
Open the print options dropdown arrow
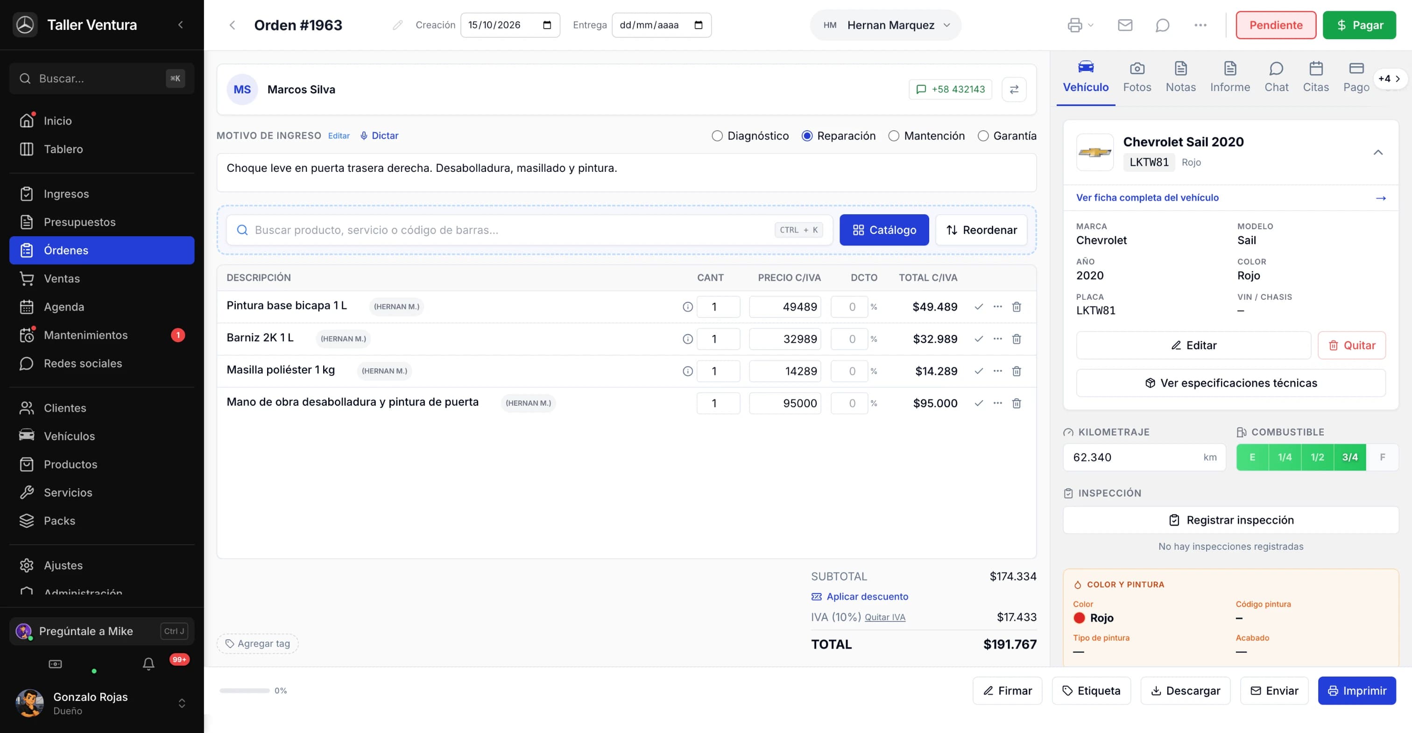point(1091,25)
